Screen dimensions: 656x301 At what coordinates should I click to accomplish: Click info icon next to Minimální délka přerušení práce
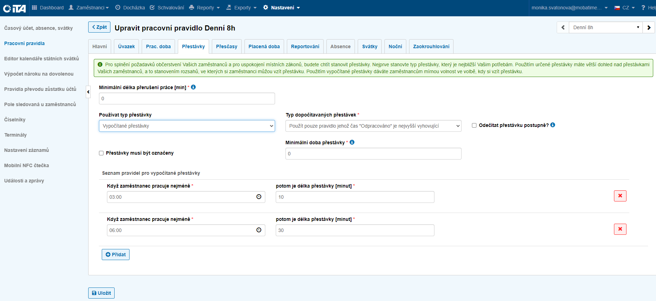click(193, 87)
